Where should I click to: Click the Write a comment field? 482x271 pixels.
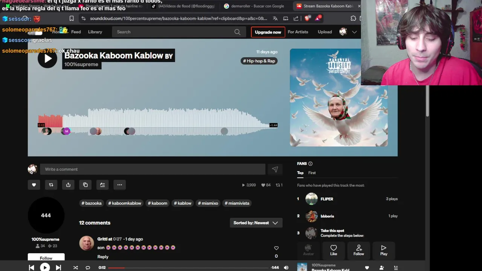coord(153,169)
